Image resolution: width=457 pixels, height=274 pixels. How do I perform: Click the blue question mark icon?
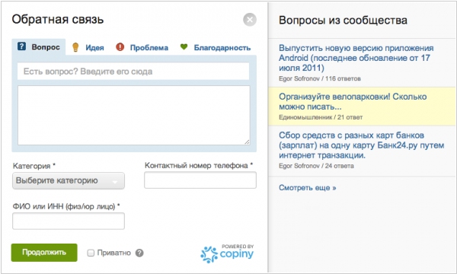(x=21, y=46)
